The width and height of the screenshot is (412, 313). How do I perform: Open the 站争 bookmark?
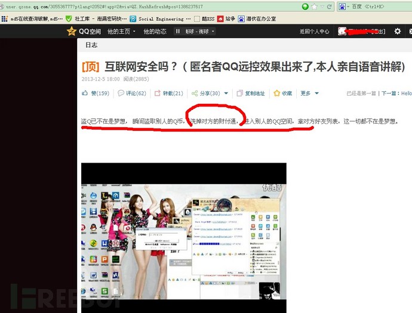226,19
